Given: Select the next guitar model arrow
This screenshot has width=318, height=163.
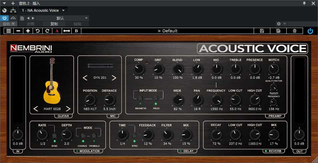Looking at the screenshot, I should point(68,109).
